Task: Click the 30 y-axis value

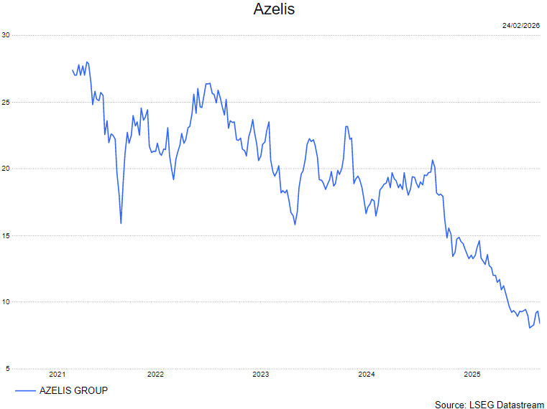Action: (x=6, y=34)
